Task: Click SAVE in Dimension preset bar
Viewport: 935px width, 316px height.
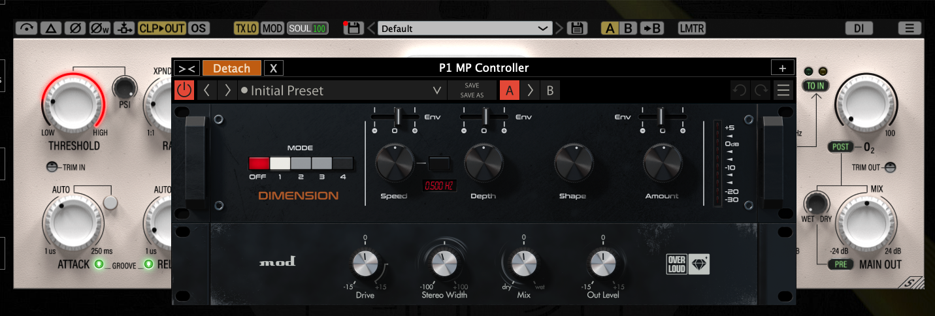Action: (472, 86)
